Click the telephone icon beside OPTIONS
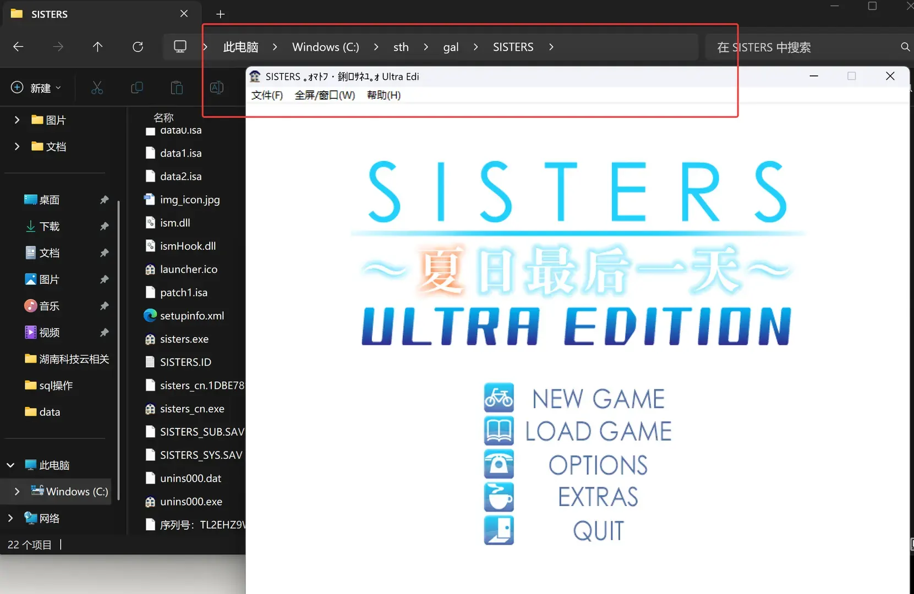The image size is (914, 594). 499,464
